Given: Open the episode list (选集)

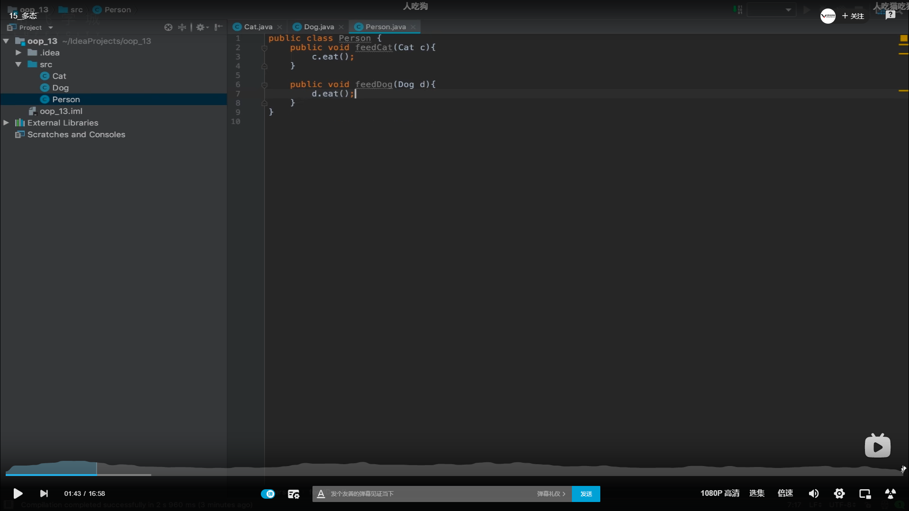Looking at the screenshot, I should pyautogui.click(x=757, y=493).
